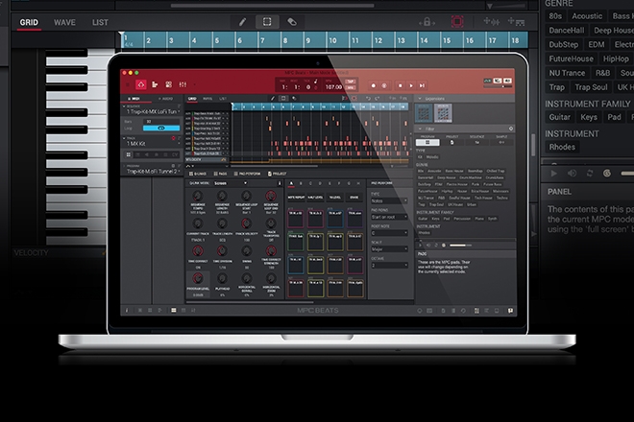Screen dimensions: 634x422
Task: Collapse the Expansions section in the laptop browser
Action: 420,99
